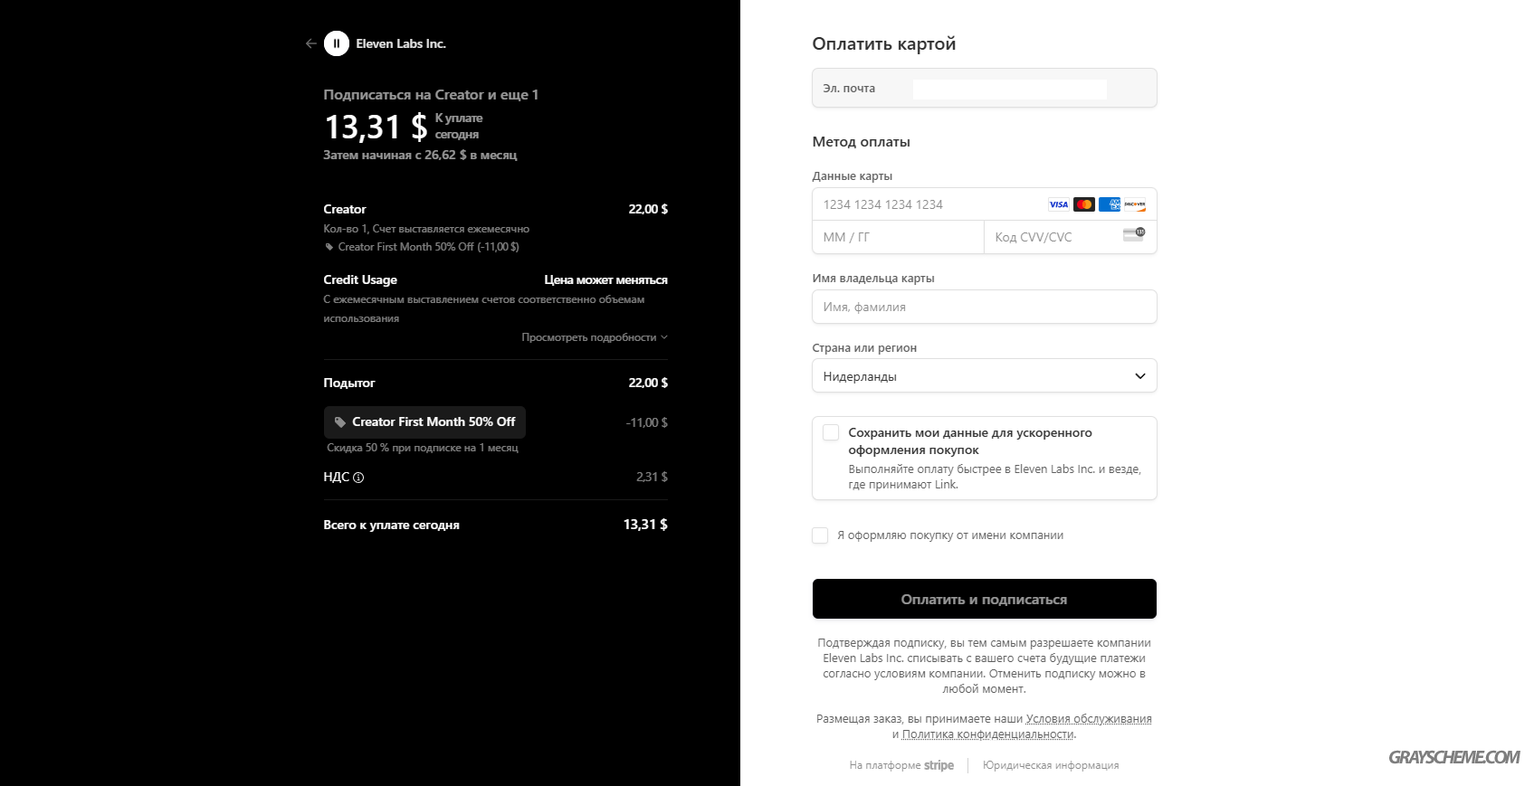
Task: Click the Оплатить и подписаться button
Action: point(985,599)
